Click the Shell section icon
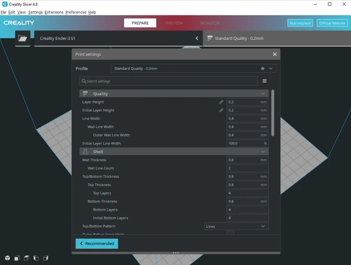Image resolution: width=351 pixels, height=265 pixels. click(x=85, y=151)
